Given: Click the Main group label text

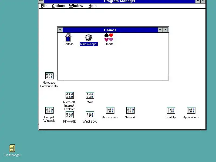Looking at the screenshot, I should (x=90, y=102).
